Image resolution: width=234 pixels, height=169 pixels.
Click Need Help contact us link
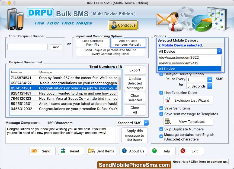point(200,161)
